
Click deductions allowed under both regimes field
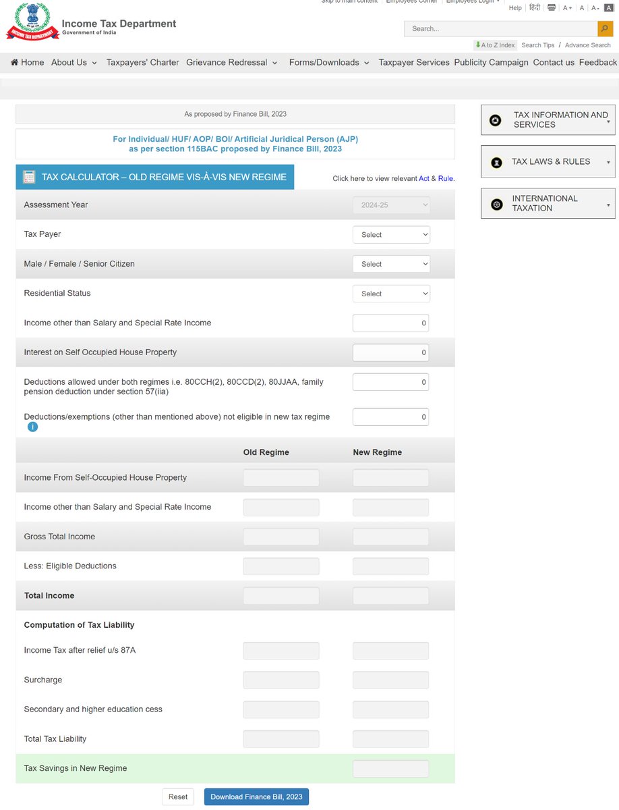click(390, 382)
